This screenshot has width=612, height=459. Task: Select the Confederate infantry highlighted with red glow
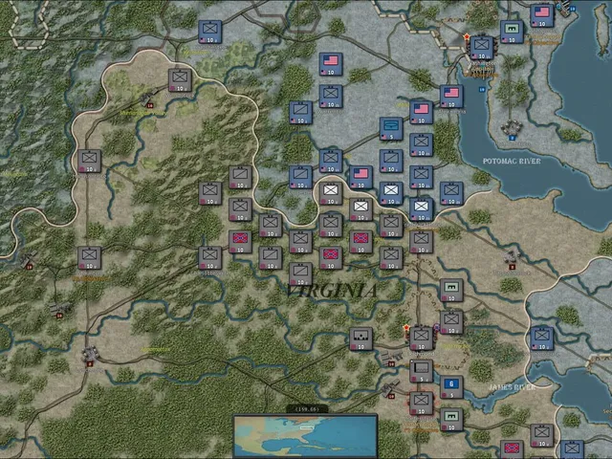421,404
